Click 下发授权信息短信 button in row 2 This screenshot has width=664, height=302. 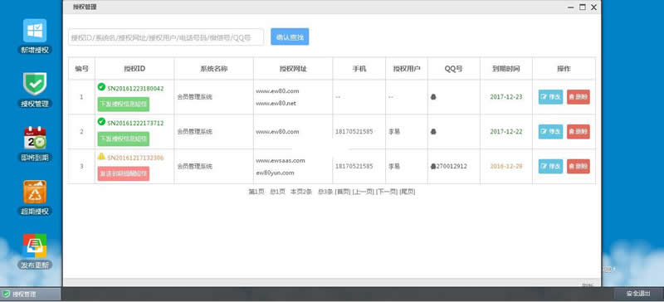[x=124, y=139]
